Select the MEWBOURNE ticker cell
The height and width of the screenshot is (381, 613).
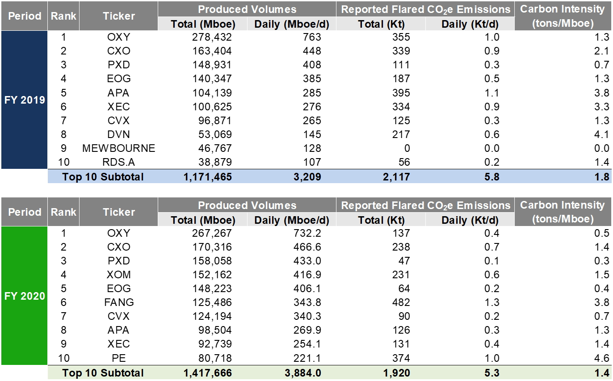point(118,148)
